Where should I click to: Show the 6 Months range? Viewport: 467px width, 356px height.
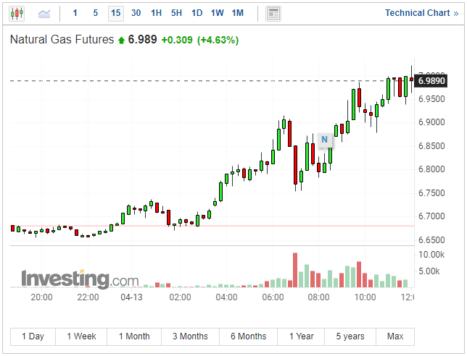249,336
